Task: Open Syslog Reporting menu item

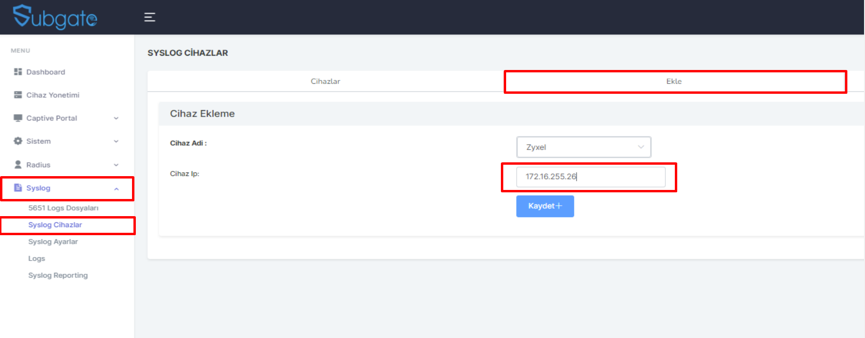Action: (58, 275)
